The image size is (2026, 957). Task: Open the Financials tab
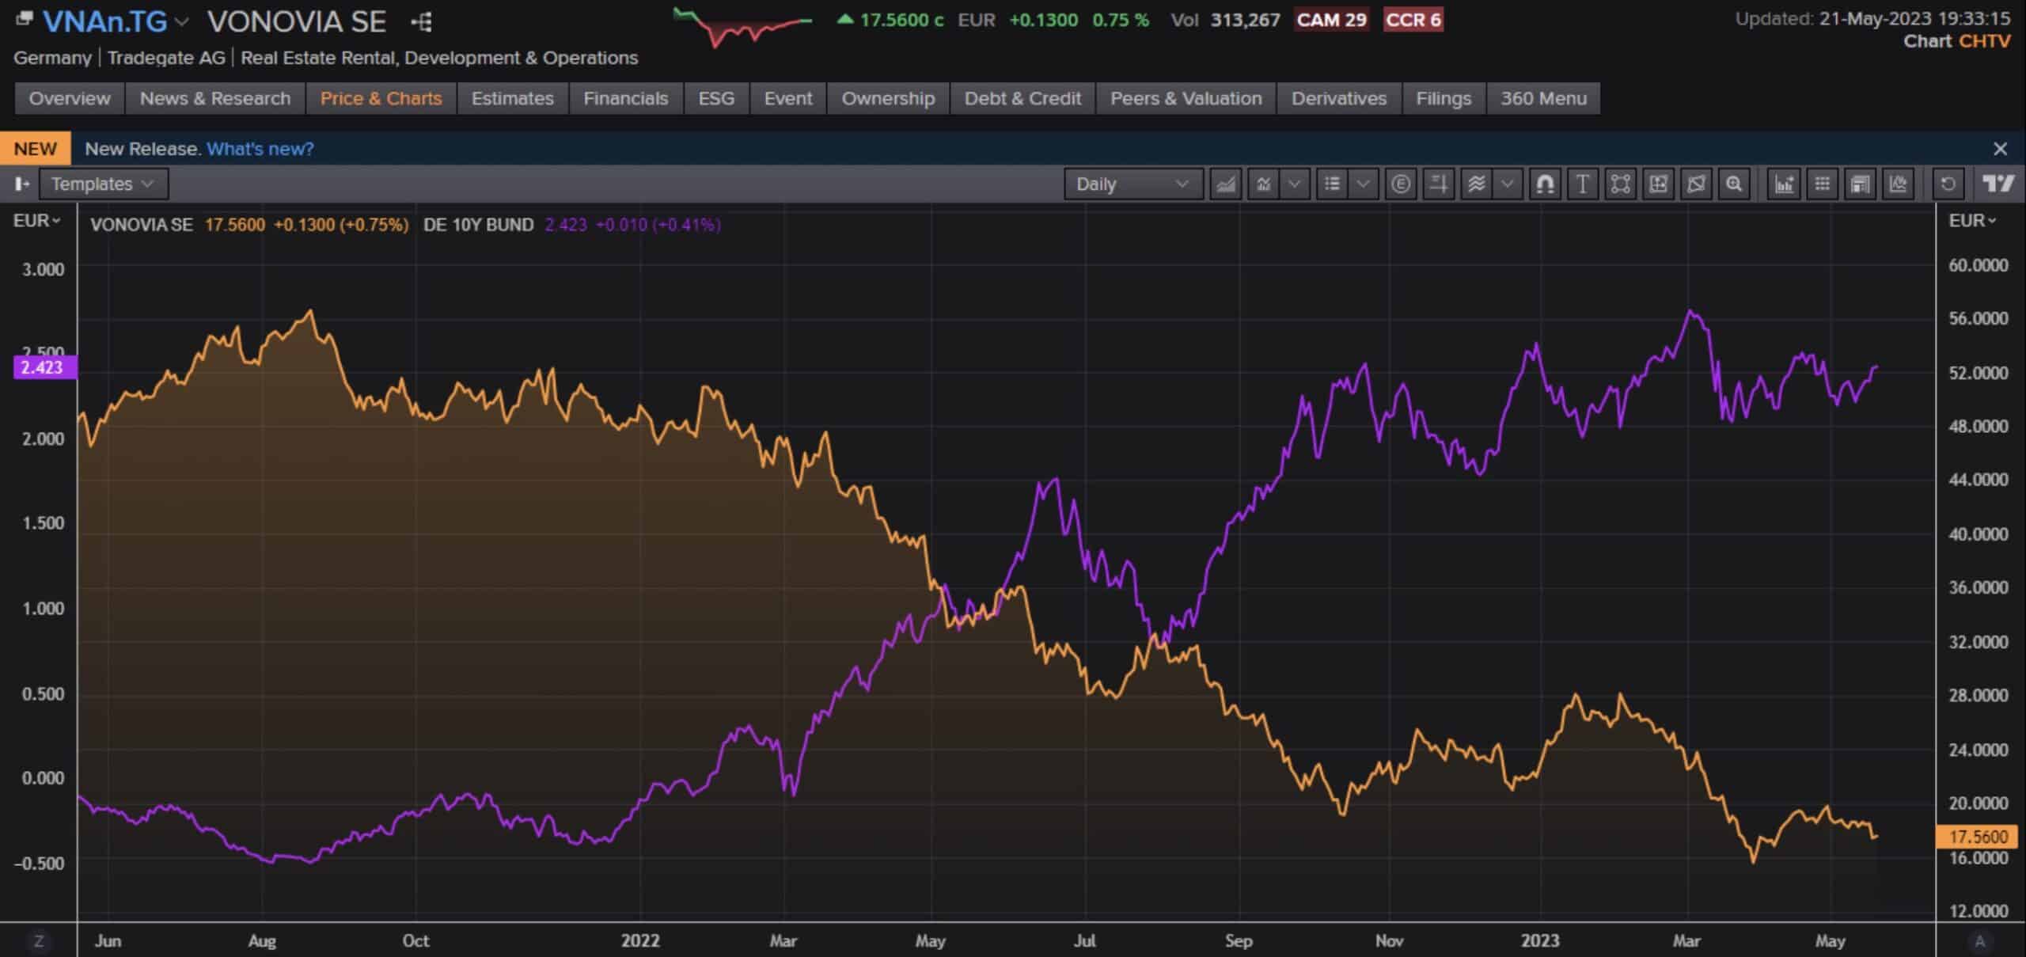pyautogui.click(x=625, y=98)
